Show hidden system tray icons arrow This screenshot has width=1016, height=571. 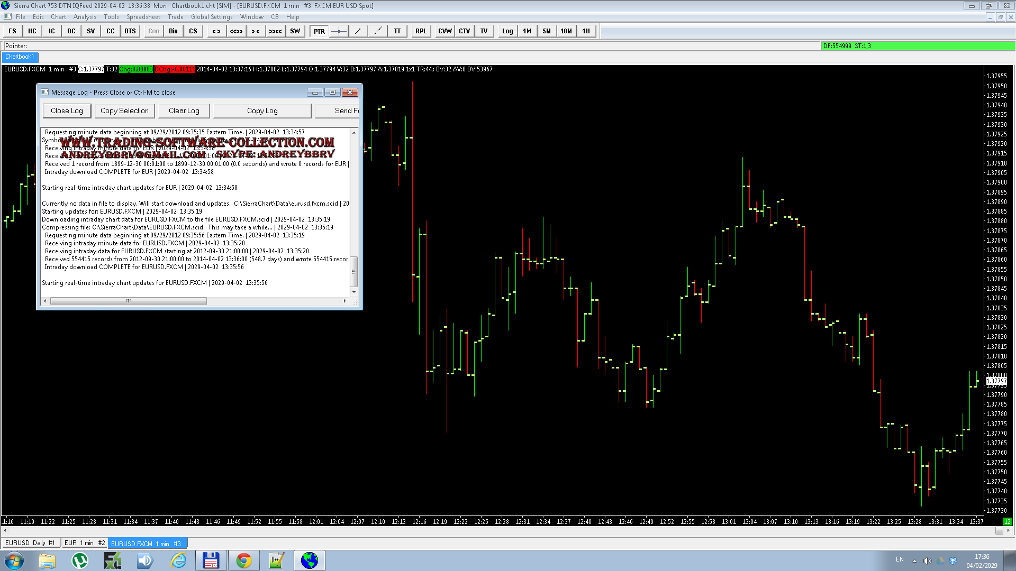point(914,560)
